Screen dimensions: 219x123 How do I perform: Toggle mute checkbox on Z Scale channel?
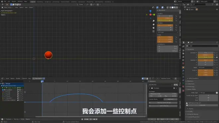pyautogui.click(x=20, y=96)
